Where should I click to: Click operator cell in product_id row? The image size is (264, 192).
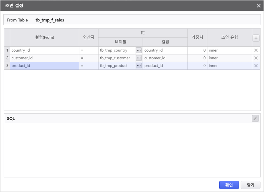click(89, 66)
